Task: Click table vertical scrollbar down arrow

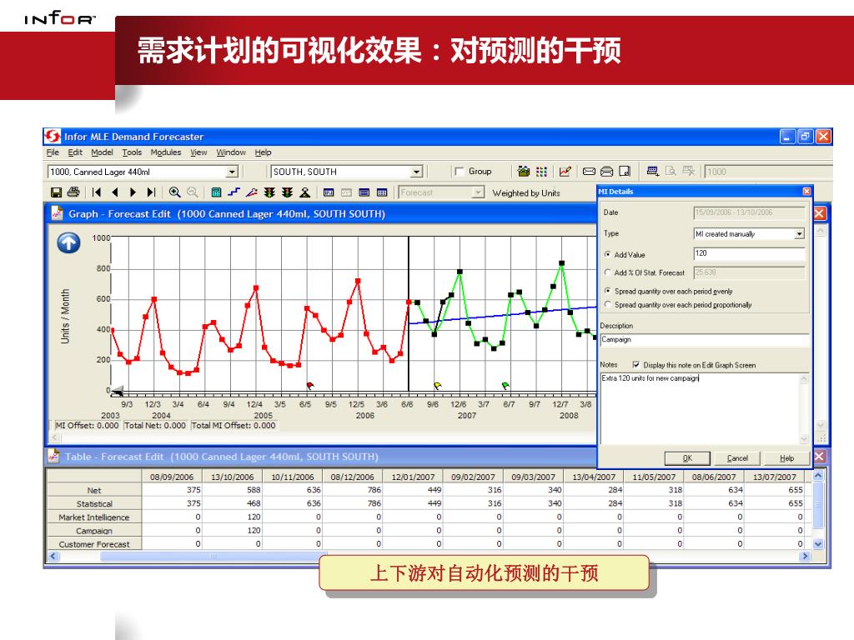Action: (818, 543)
